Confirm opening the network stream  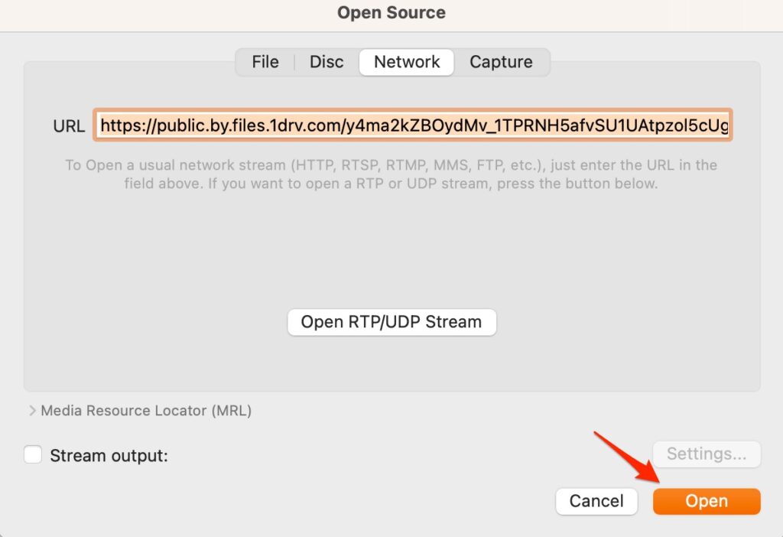[x=706, y=501]
